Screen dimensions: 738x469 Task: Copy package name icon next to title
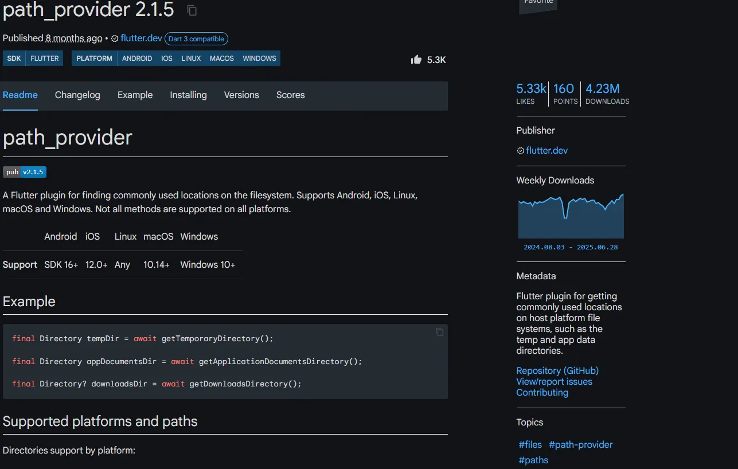click(x=192, y=10)
